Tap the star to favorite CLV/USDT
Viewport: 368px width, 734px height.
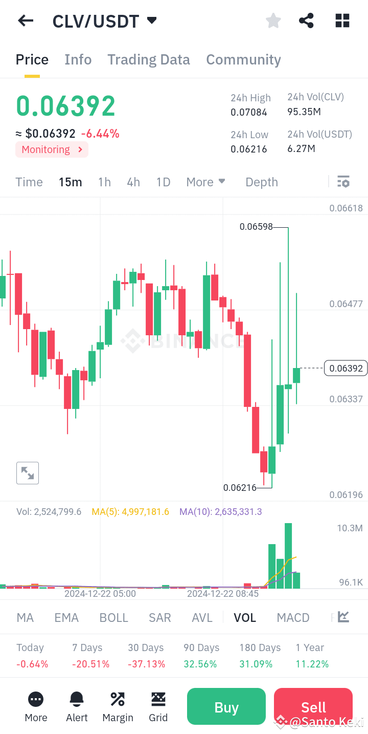click(273, 20)
